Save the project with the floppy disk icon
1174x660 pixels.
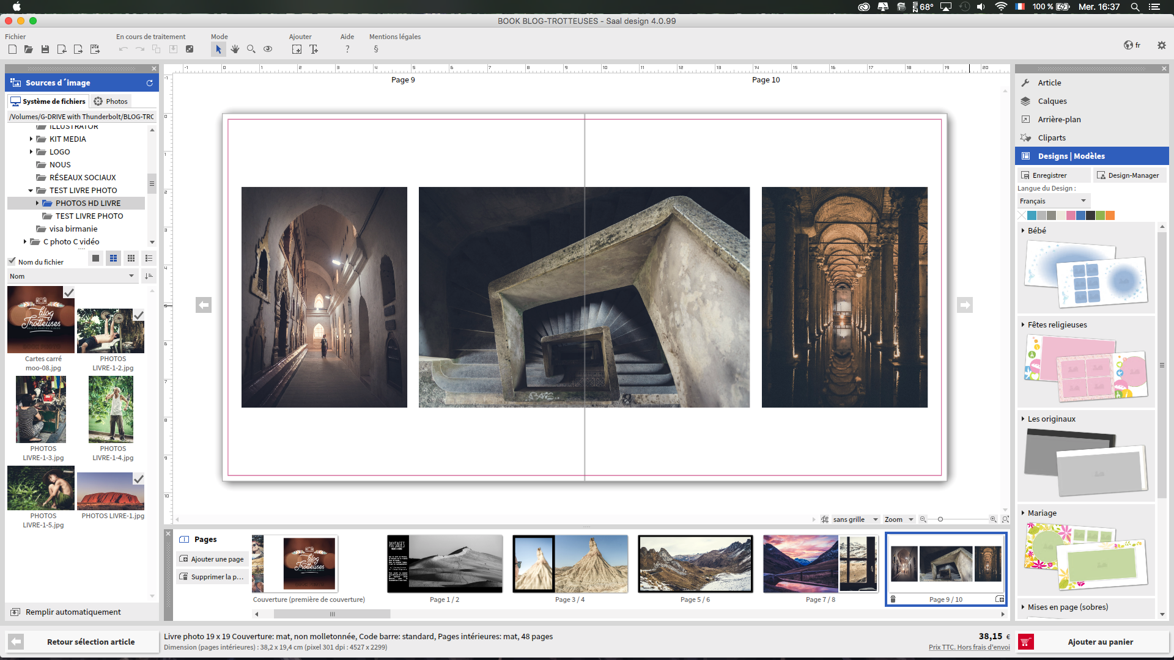45,49
